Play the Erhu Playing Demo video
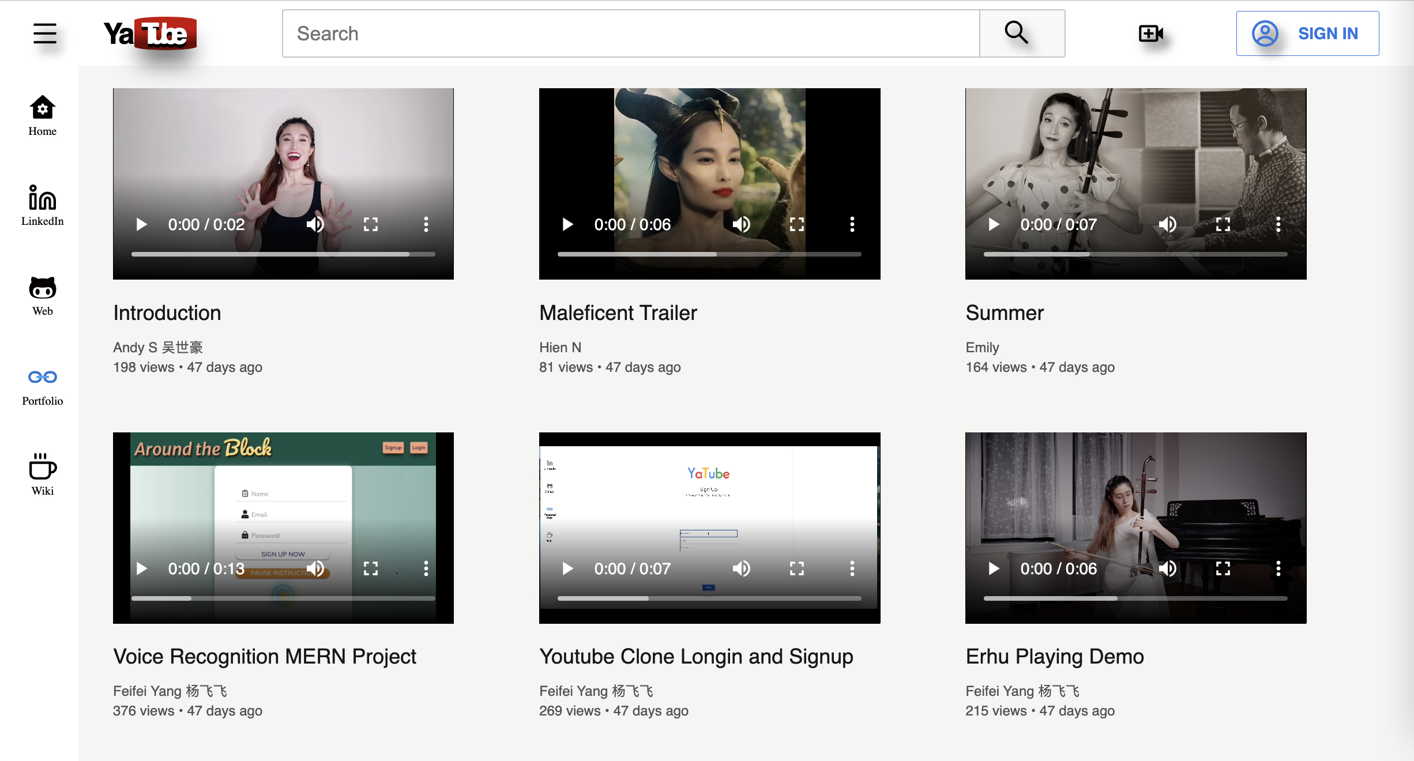Image resolution: width=1414 pixels, height=761 pixels. coord(994,568)
